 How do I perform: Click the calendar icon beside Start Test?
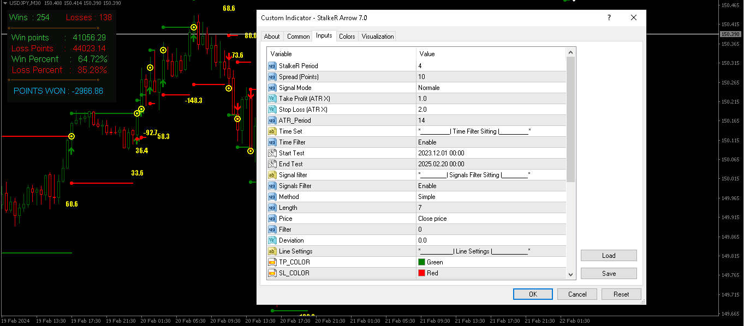pos(272,153)
